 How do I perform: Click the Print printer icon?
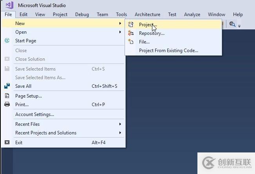click(7, 105)
